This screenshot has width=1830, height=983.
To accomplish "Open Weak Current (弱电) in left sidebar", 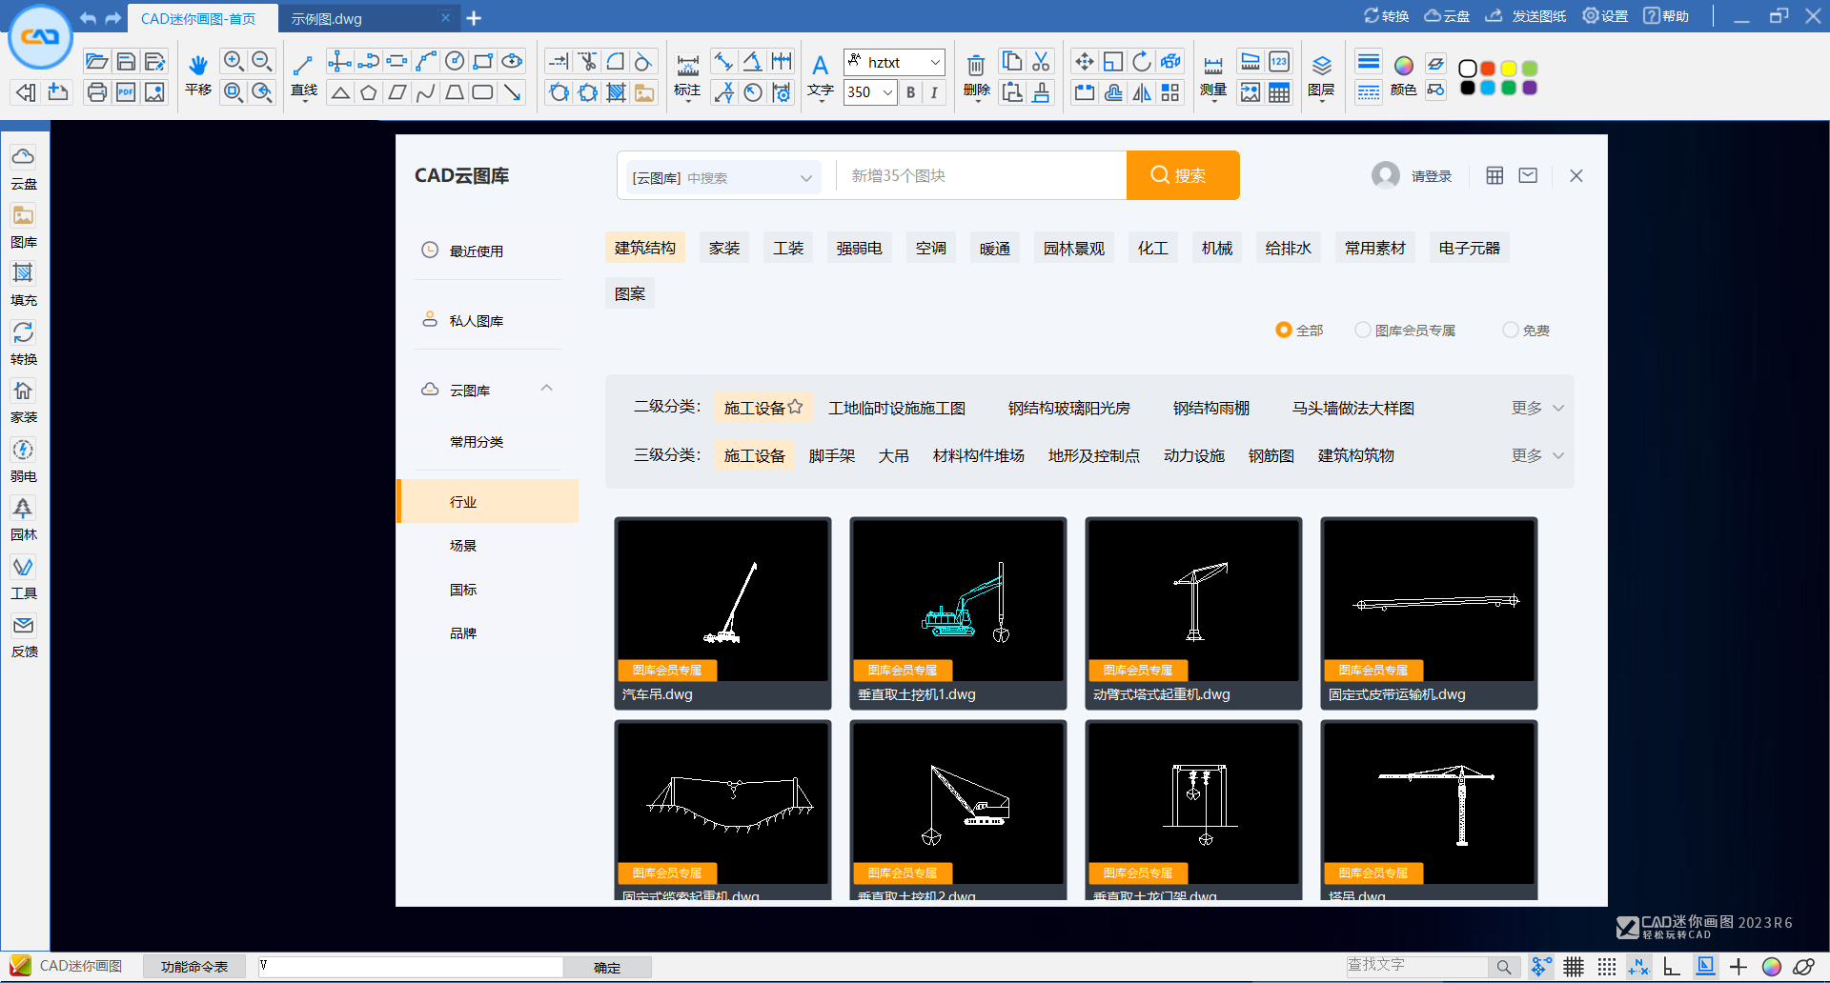I will 24,460.
